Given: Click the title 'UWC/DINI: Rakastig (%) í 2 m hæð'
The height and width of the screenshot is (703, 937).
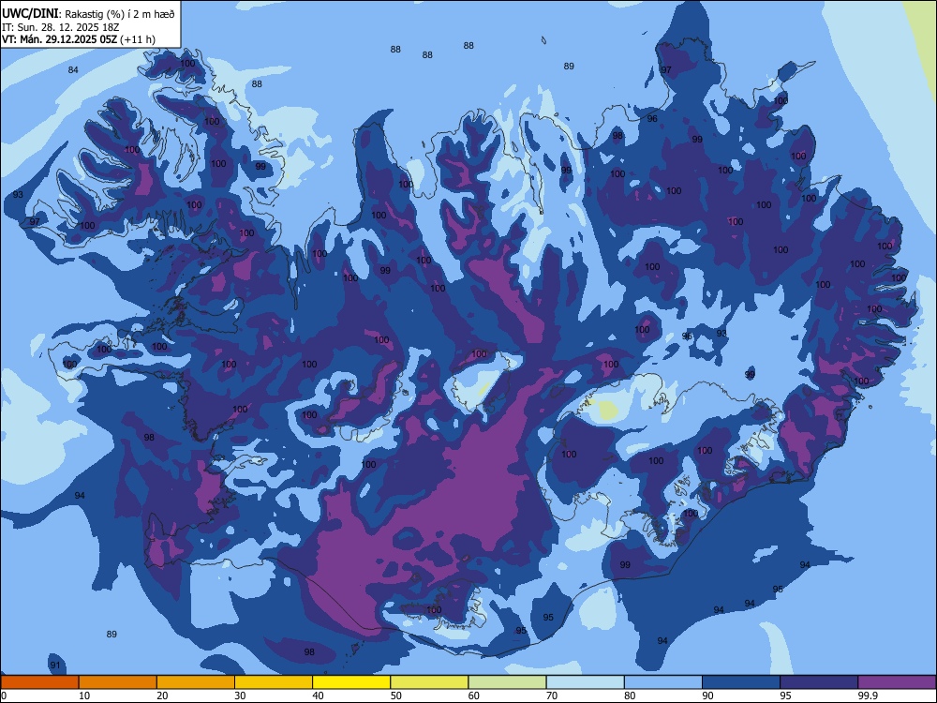Looking at the screenshot, I should click(x=88, y=14).
